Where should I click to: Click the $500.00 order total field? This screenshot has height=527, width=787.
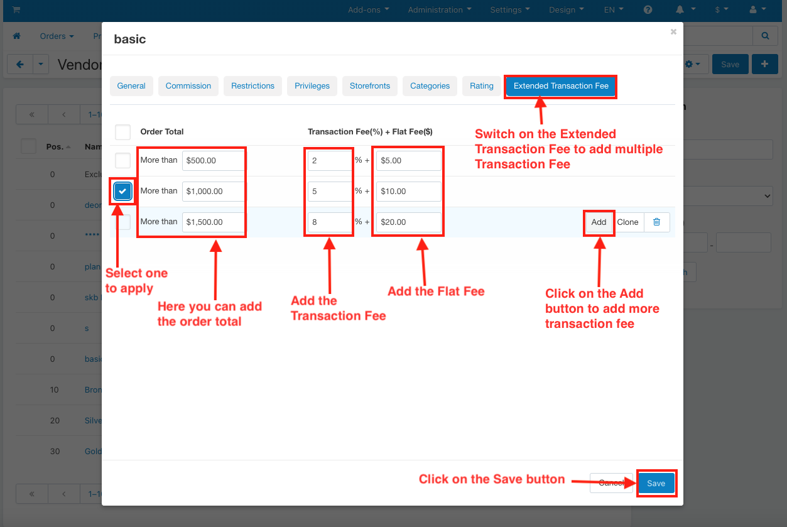pos(213,160)
